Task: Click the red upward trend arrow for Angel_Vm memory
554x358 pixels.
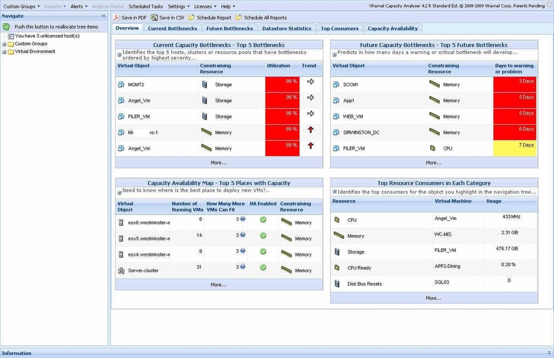Action: pyautogui.click(x=311, y=145)
